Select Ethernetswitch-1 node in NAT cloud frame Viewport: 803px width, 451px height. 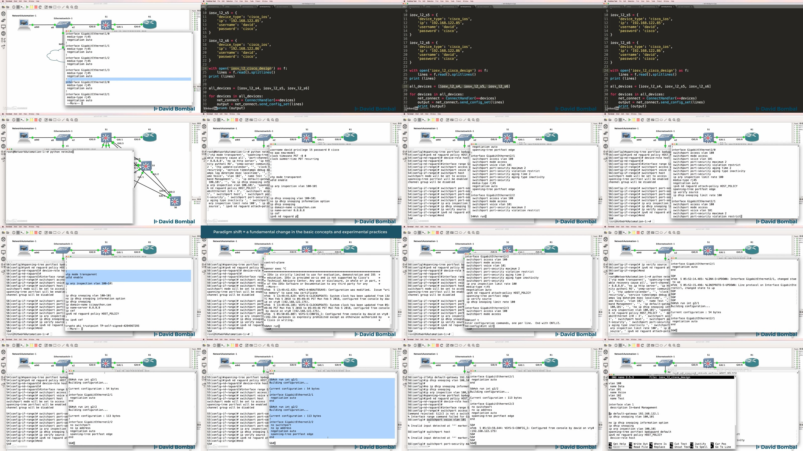(x=63, y=24)
